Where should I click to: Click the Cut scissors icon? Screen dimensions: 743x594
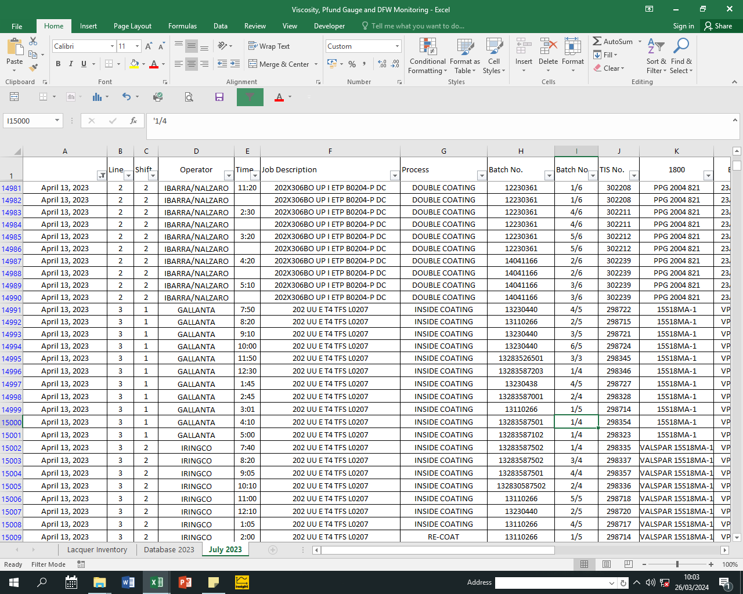[33, 41]
